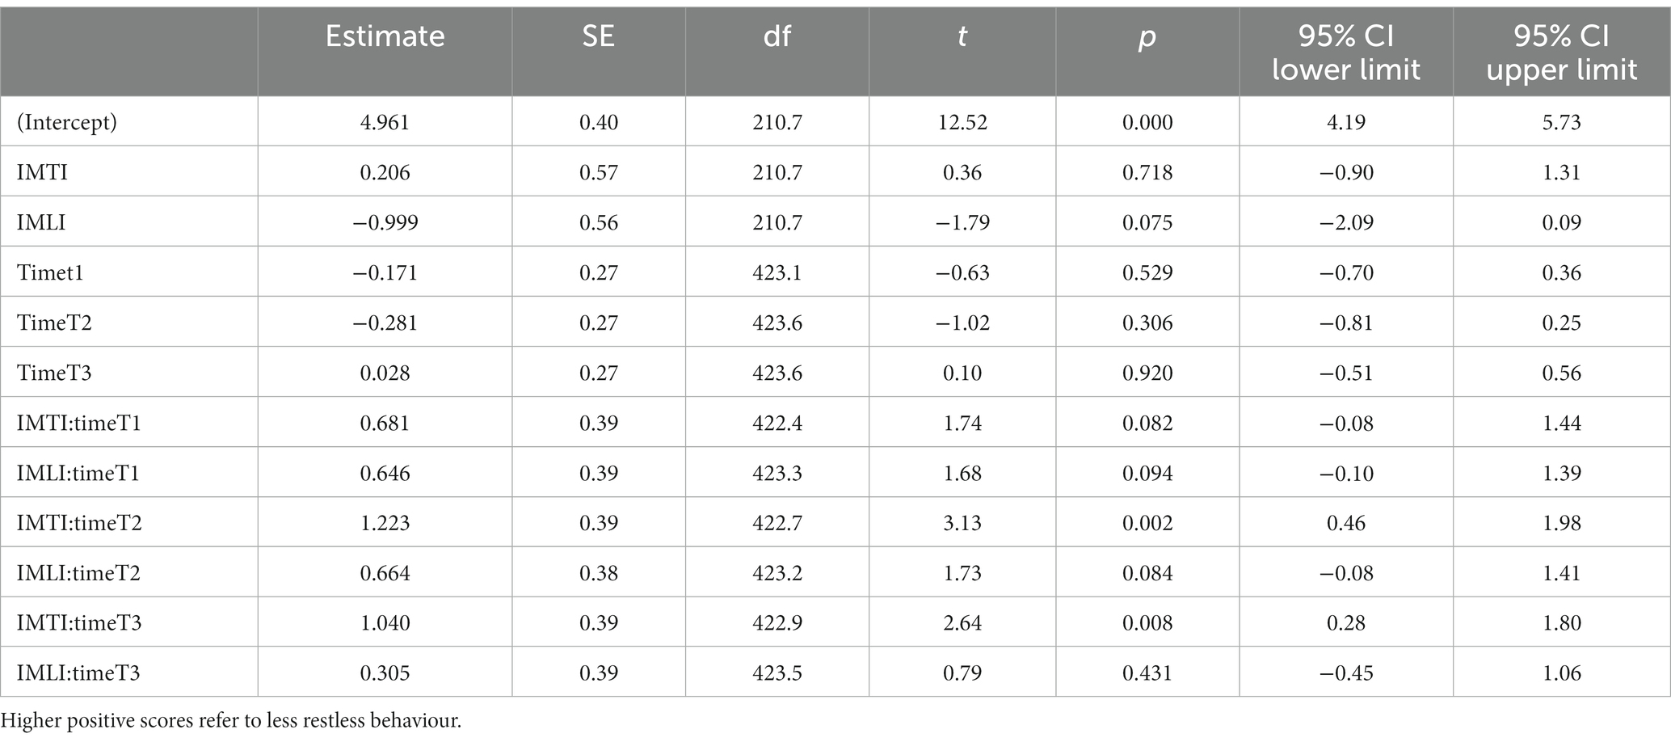Image resolution: width=1671 pixels, height=742 pixels.
Task: Click the p column header
Action: pyautogui.click(x=1147, y=38)
